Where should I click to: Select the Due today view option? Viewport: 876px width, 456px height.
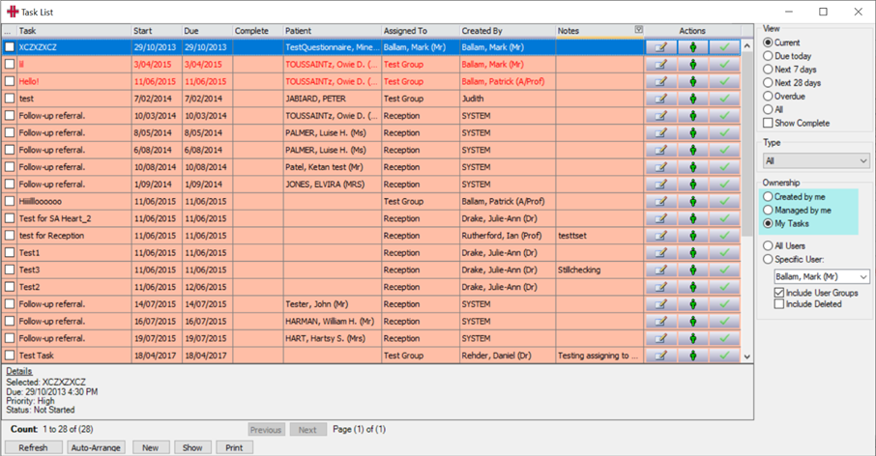click(768, 56)
